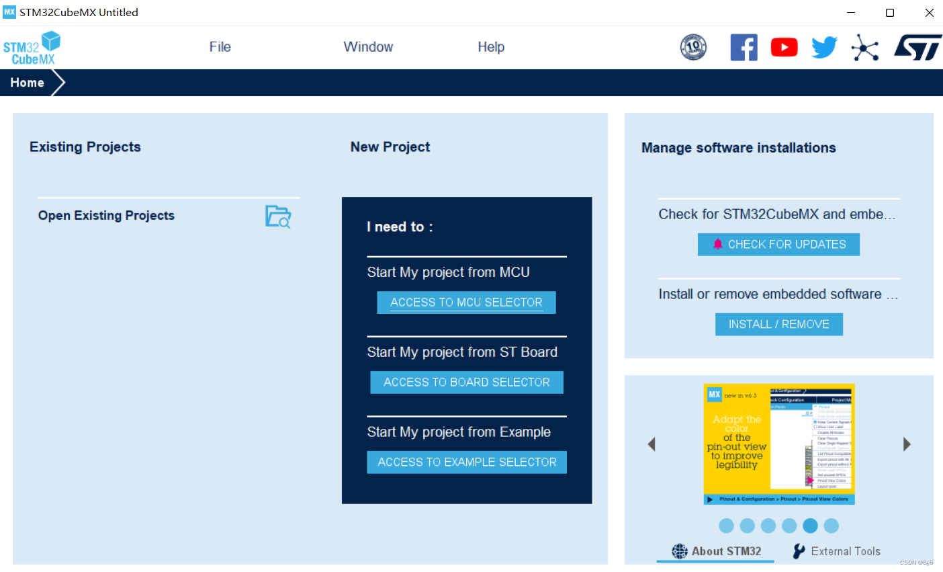
Task: Open the Help menu
Action: 491,47
